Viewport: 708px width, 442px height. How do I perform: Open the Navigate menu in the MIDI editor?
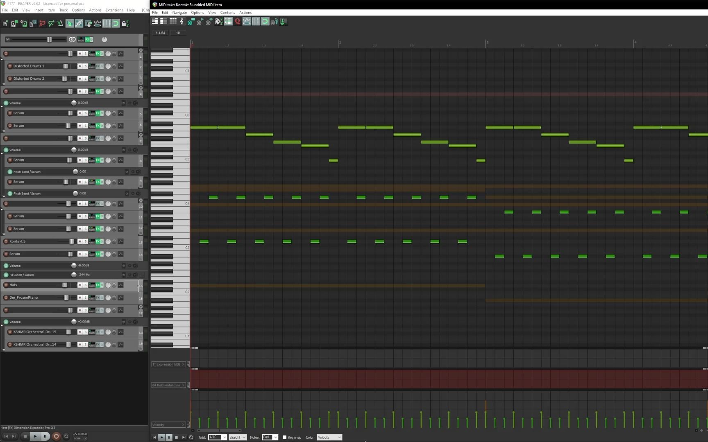pyautogui.click(x=179, y=13)
